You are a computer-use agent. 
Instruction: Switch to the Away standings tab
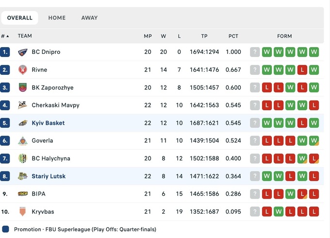[x=89, y=18]
